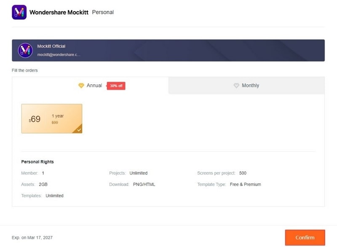Click the Member: 1 value
337x247 pixels.
(x=43, y=173)
